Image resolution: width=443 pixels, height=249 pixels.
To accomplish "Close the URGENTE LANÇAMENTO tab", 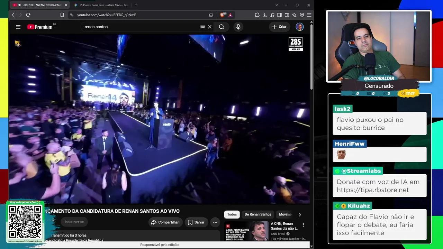I will pyautogui.click(x=66, y=5).
